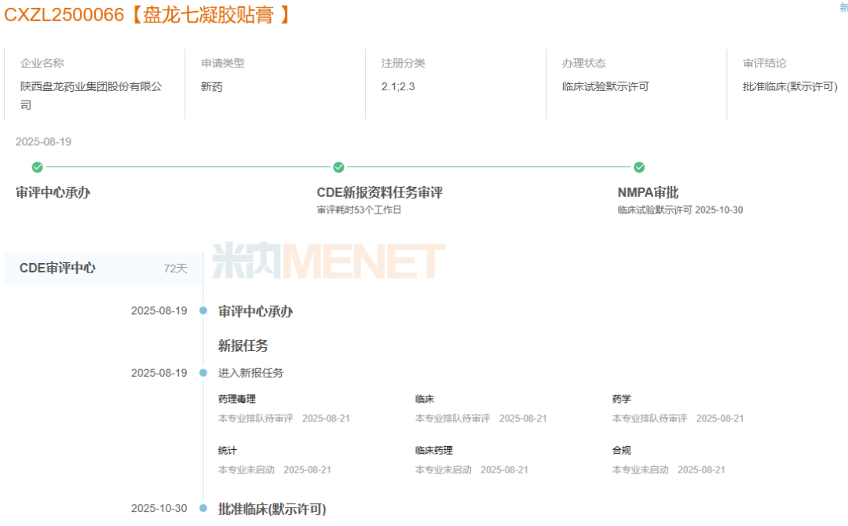Click the blue dot beside 批准临床(默示许可)
The height and width of the screenshot is (526, 848).
click(203, 508)
